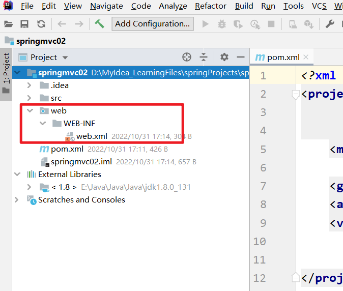This screenshot has width=343, height=291.
Task: Click the Debug bug icon
Action: 222,24
